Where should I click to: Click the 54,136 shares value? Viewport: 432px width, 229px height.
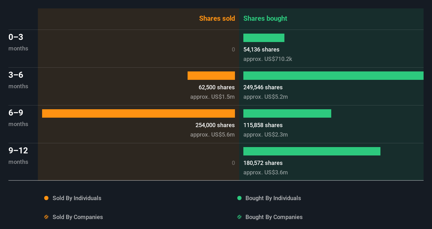pos(261,49)
